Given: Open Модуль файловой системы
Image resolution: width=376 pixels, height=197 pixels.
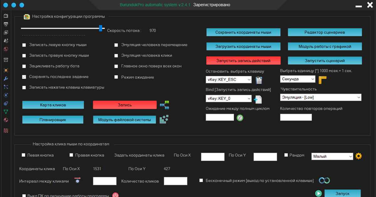Looking at the screenshot, I should point(124,120).
